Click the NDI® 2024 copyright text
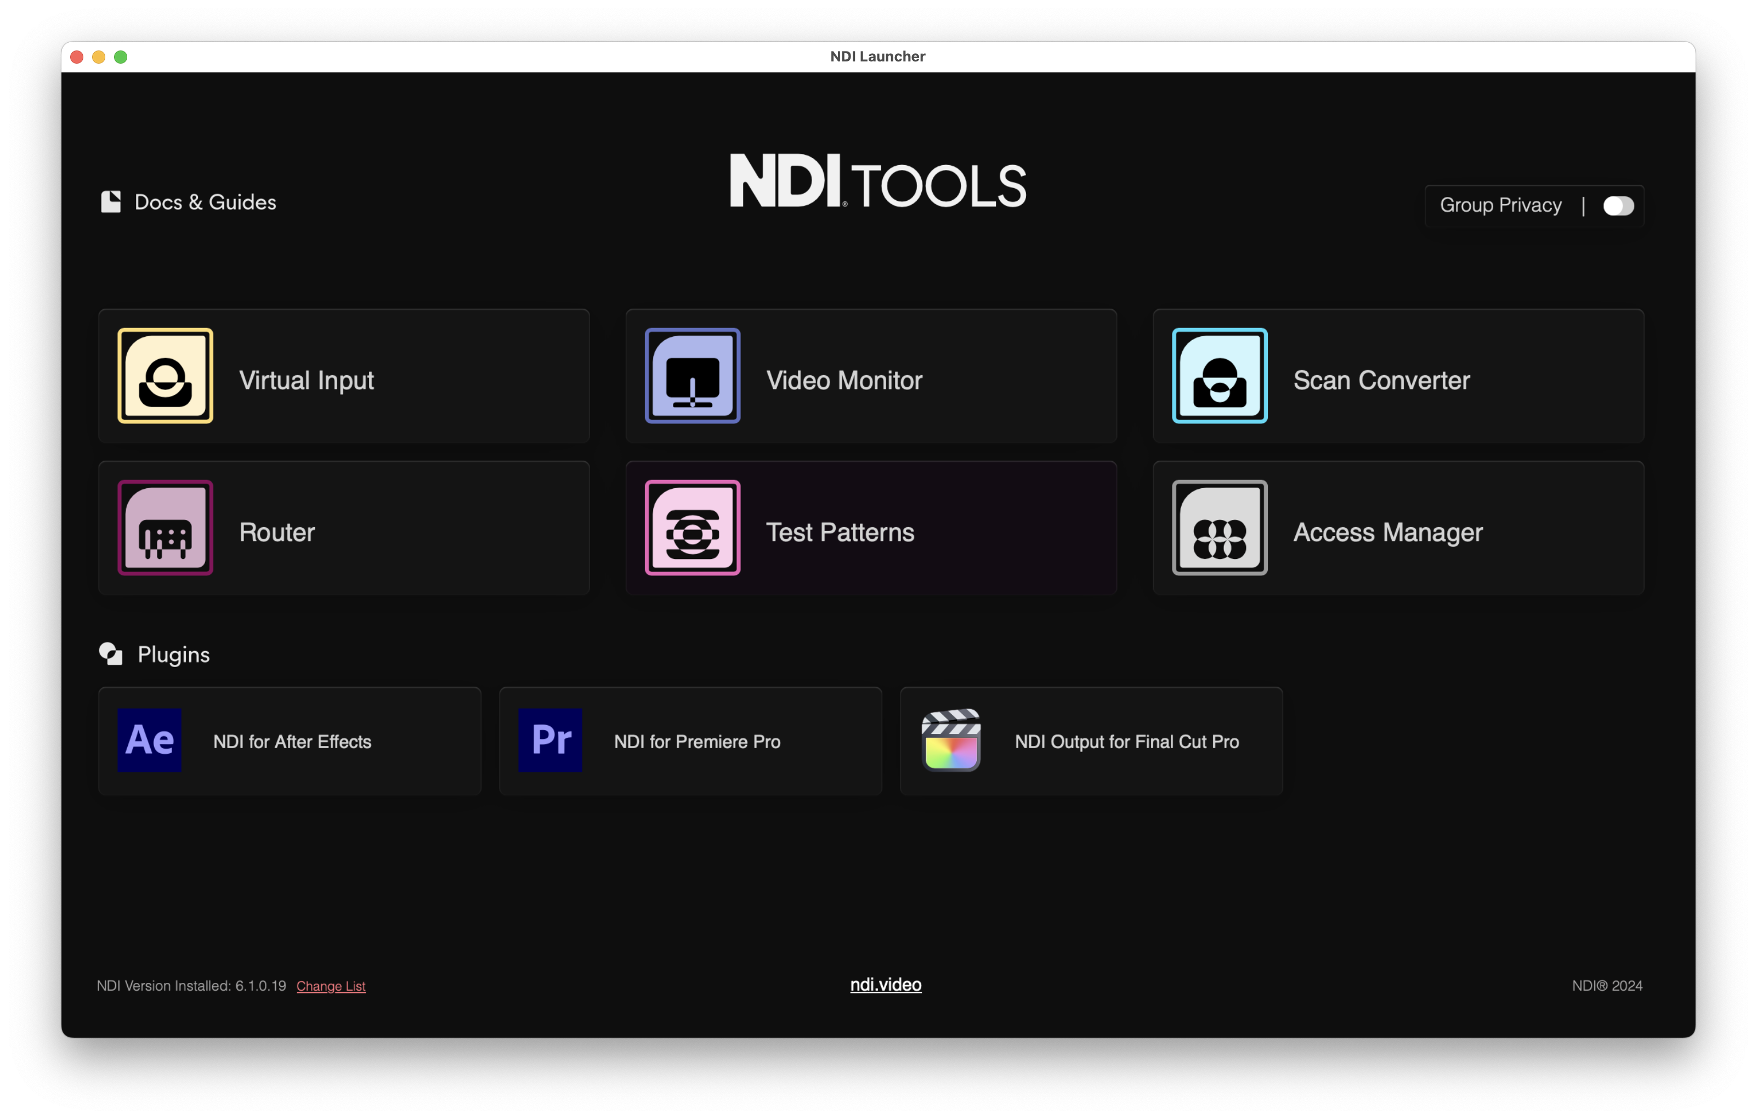This screenshot has height=1119, width=1757. click(x=1607, y=986)
